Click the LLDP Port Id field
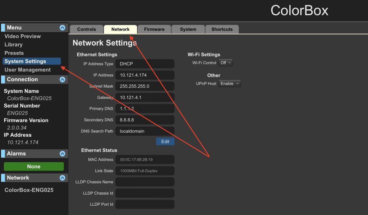 click(145, 204)
